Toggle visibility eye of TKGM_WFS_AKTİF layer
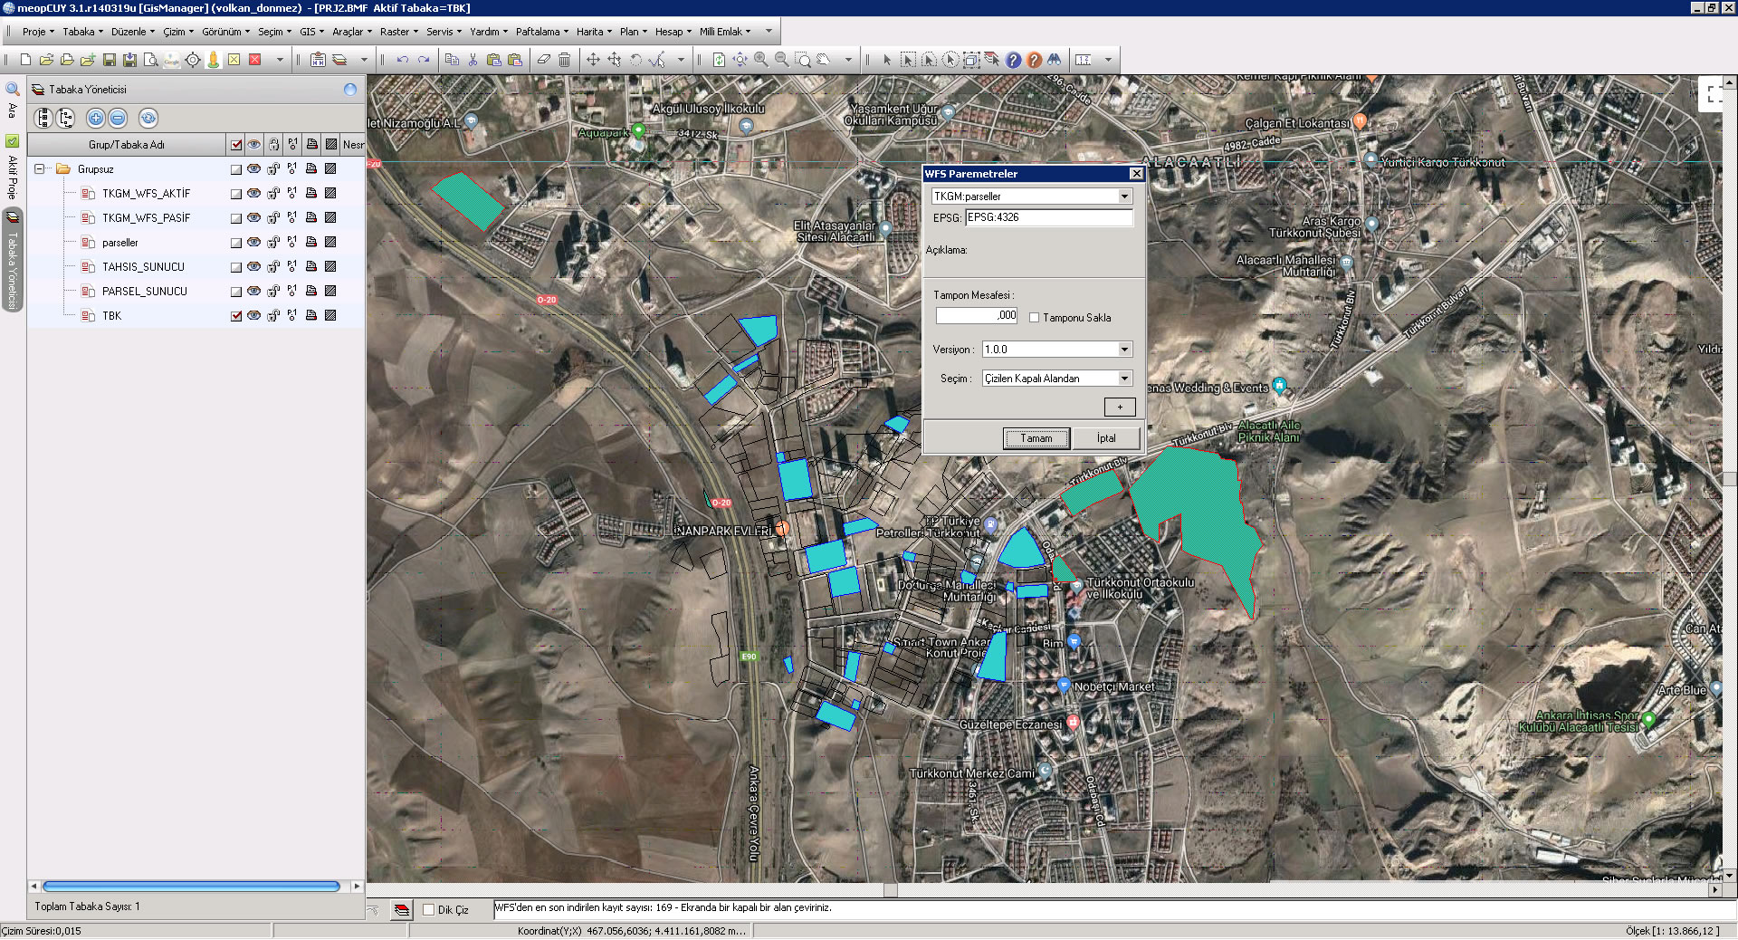Screen dimensions: 1738x940 click(x=254, y=194)
